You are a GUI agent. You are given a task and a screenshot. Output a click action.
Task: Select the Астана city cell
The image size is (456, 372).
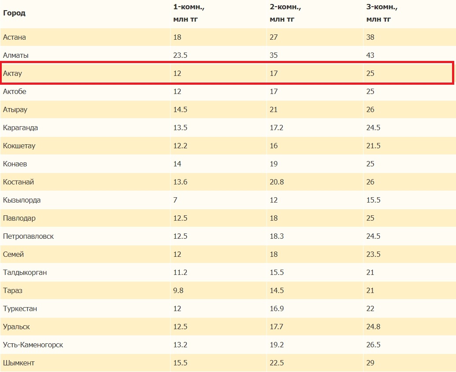[x=15, y=37]
